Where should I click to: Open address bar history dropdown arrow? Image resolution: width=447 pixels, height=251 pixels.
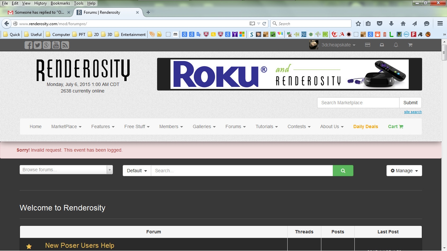pos(259,24)
